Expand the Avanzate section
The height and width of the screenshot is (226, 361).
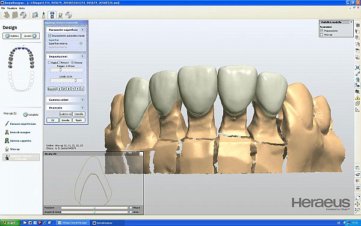[82, 108]
